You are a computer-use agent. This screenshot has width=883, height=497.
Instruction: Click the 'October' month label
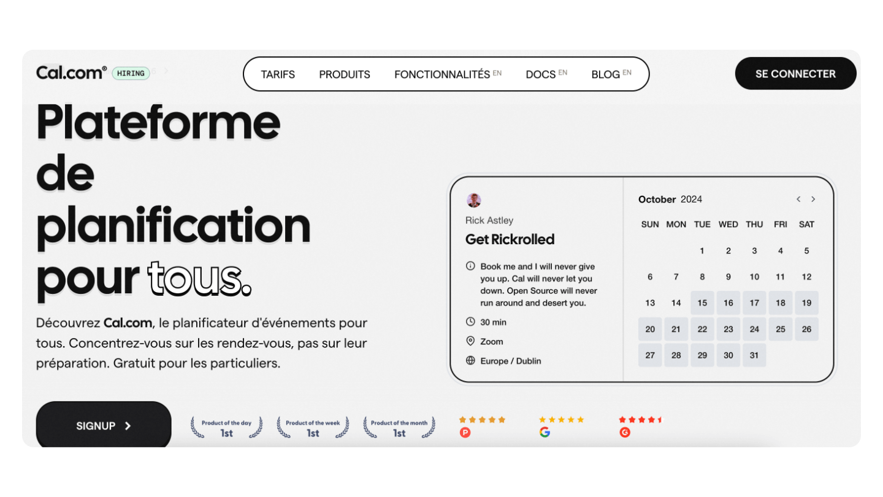[x=657, y=199]
